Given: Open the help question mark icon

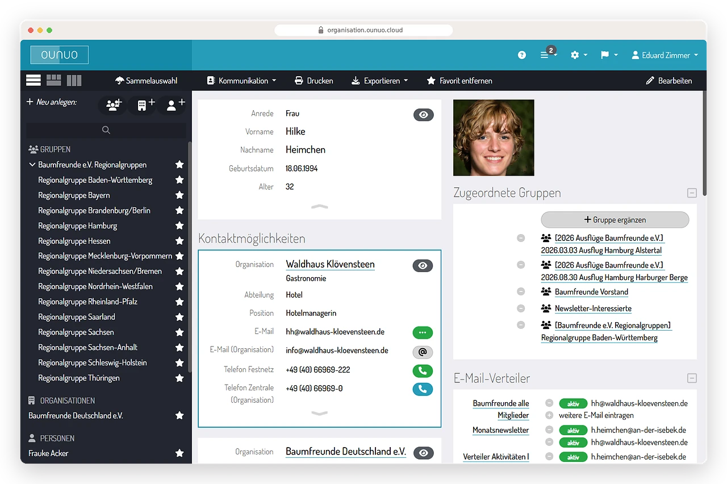Looking at the screenshot, I should pos(522,55).
